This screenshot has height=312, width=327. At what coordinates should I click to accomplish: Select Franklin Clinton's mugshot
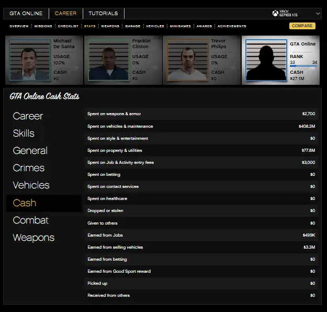(108, 60)
